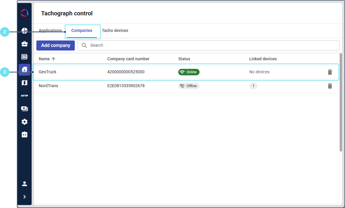Switch to the Applications tab
This screenshot has height=208, width=345.
[50, 30]
